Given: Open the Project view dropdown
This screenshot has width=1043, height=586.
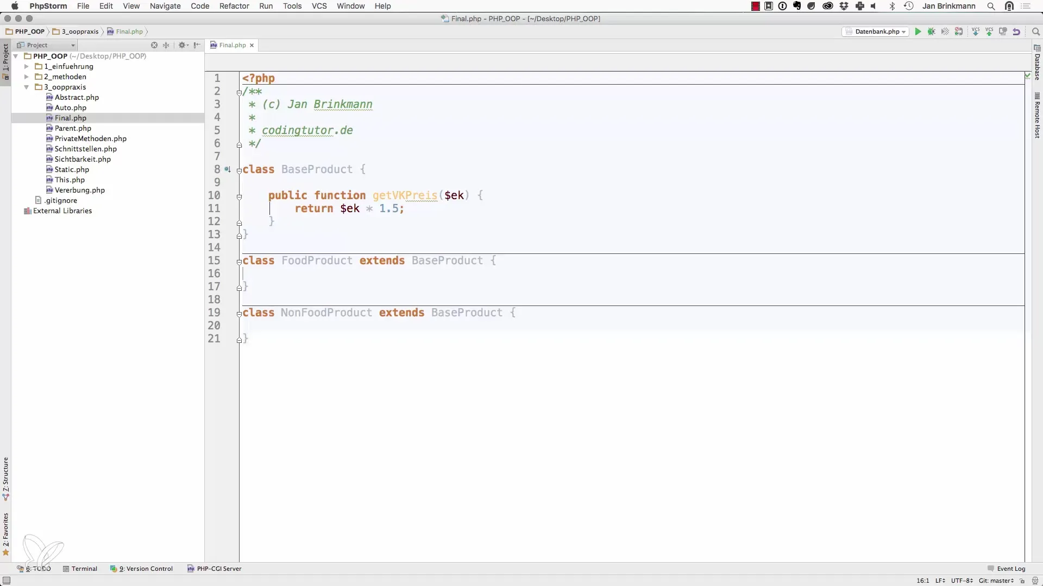Looking at the screenshot, I should point(46,45).
